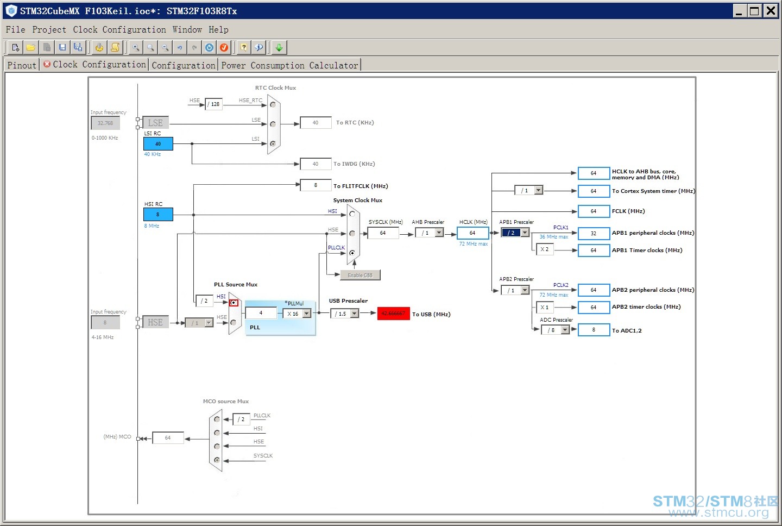Select HSE on System Clock Mux
The height and width of the screenshot is (526, 782).
[352, 234]
